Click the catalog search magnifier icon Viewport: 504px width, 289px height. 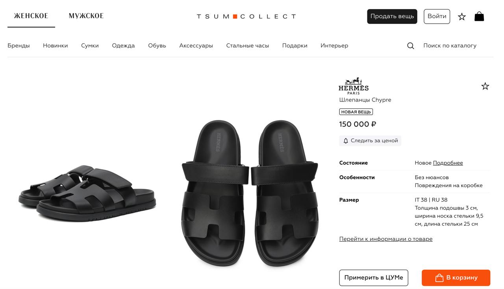coord(411,46)
